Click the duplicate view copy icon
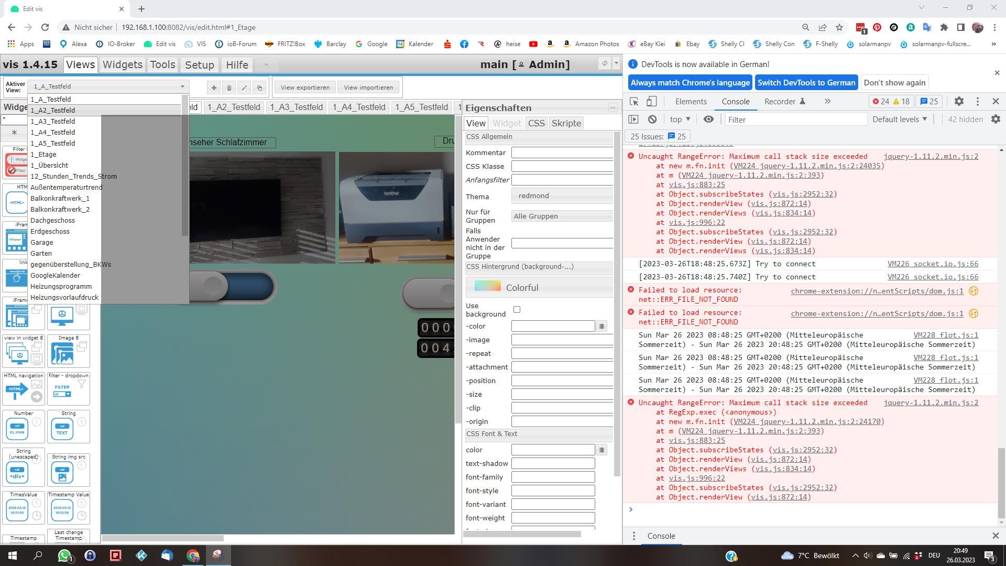Image resolution: width=1006 pixels, height=566 pixels. (x=259, y=88)
